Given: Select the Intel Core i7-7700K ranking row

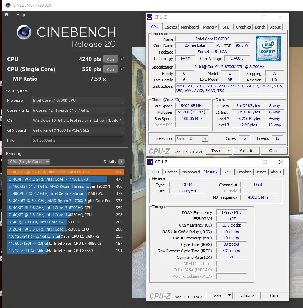Looking at the screenshot, I should click(66, 179).
